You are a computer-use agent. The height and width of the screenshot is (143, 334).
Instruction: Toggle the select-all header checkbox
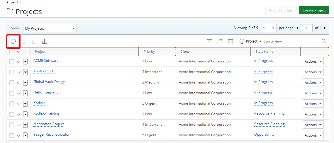[x=12, y=52]
